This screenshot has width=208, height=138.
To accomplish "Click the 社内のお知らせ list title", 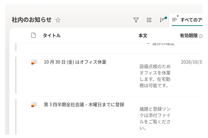I will pyautogui.click(x=32, y=20).
